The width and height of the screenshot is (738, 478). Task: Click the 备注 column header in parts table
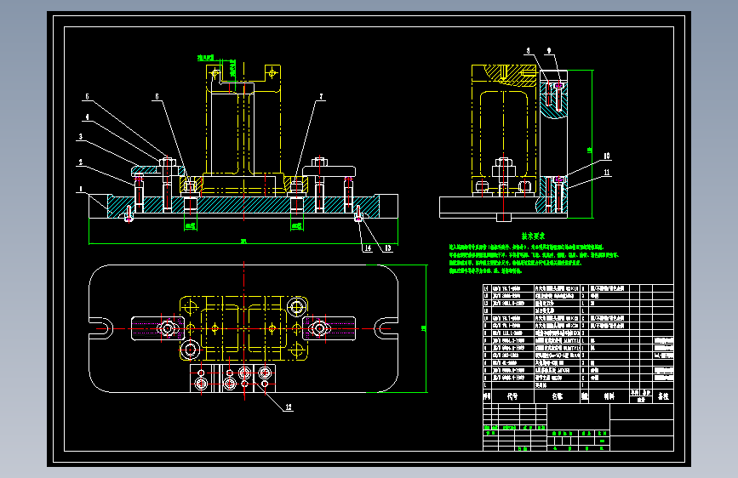(x=663, y=396)
